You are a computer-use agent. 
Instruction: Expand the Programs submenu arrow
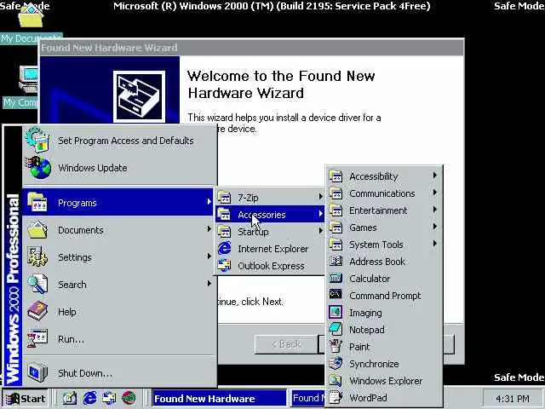click(x=209, y=201)
